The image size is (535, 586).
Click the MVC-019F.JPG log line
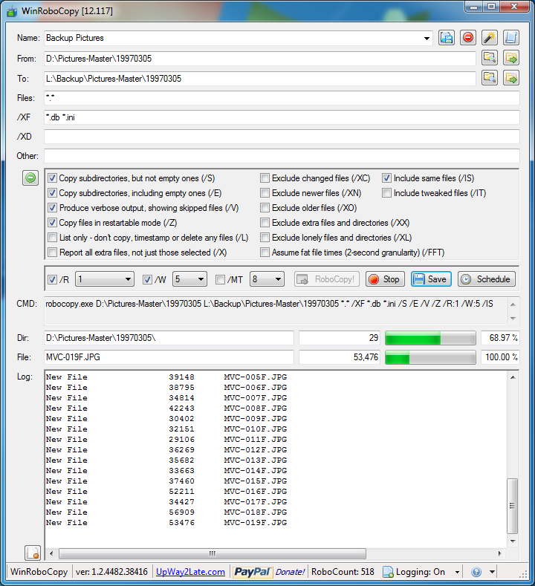coord(166,522)
